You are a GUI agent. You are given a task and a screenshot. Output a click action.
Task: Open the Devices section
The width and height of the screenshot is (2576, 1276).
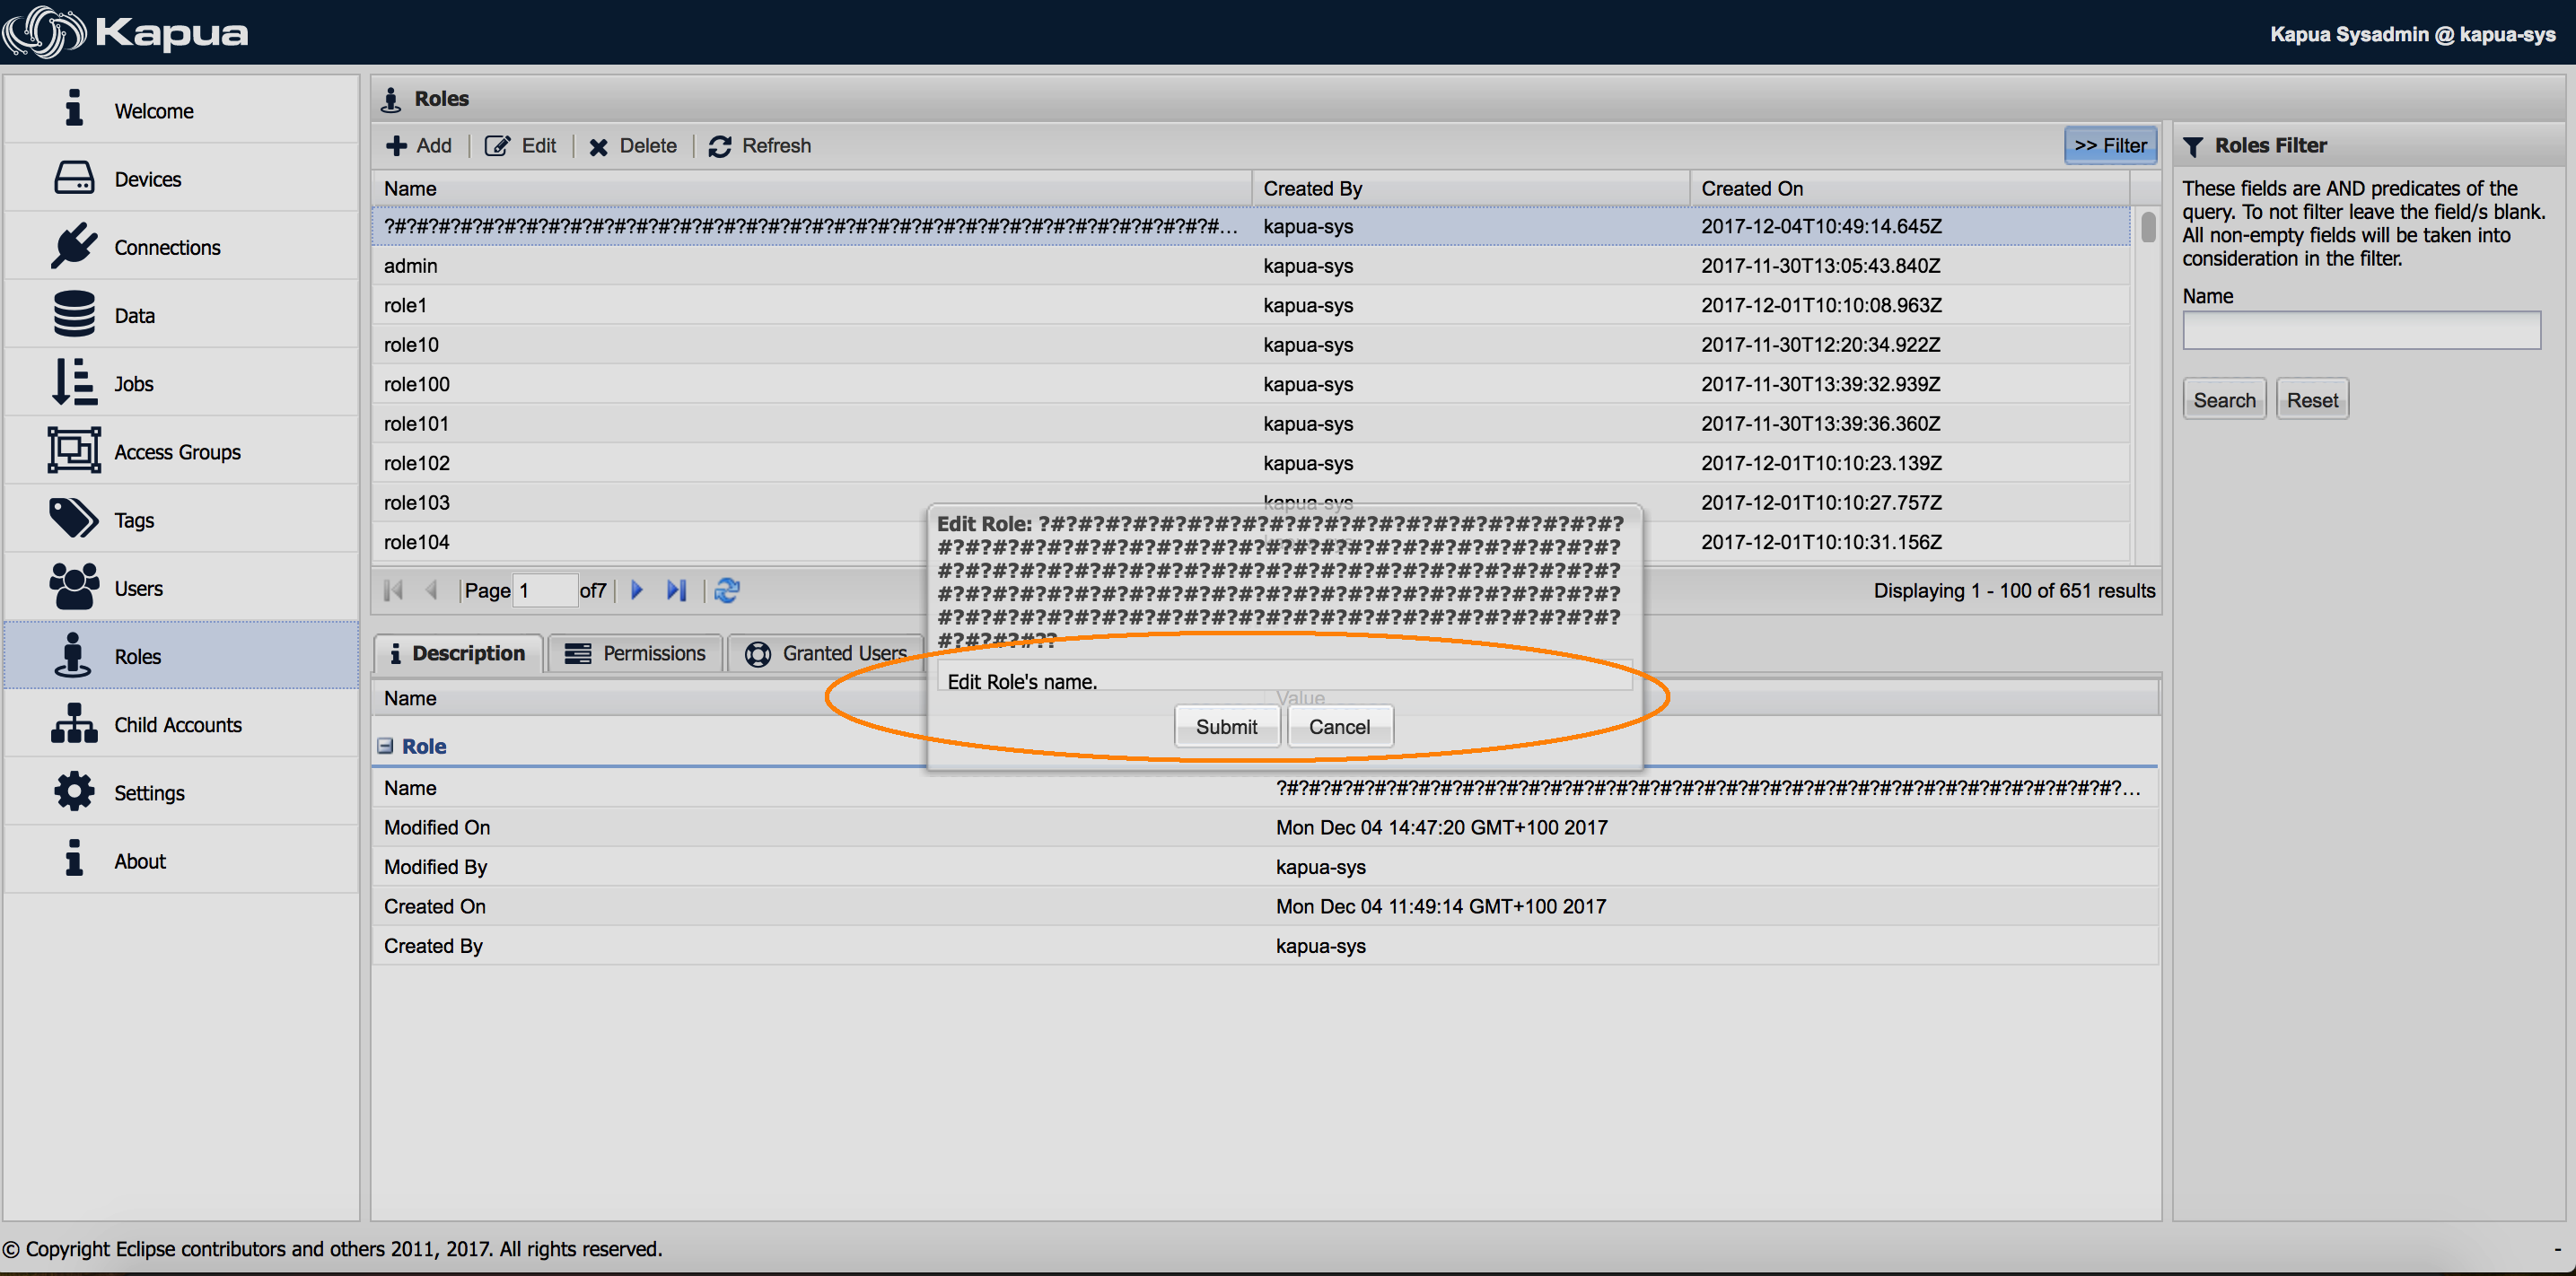point(147,179)
